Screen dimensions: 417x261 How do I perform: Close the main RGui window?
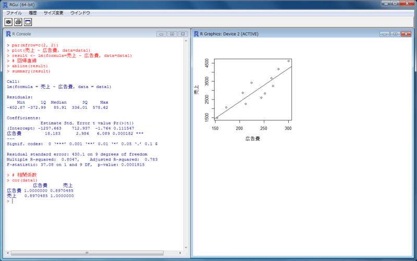(407, 4)
